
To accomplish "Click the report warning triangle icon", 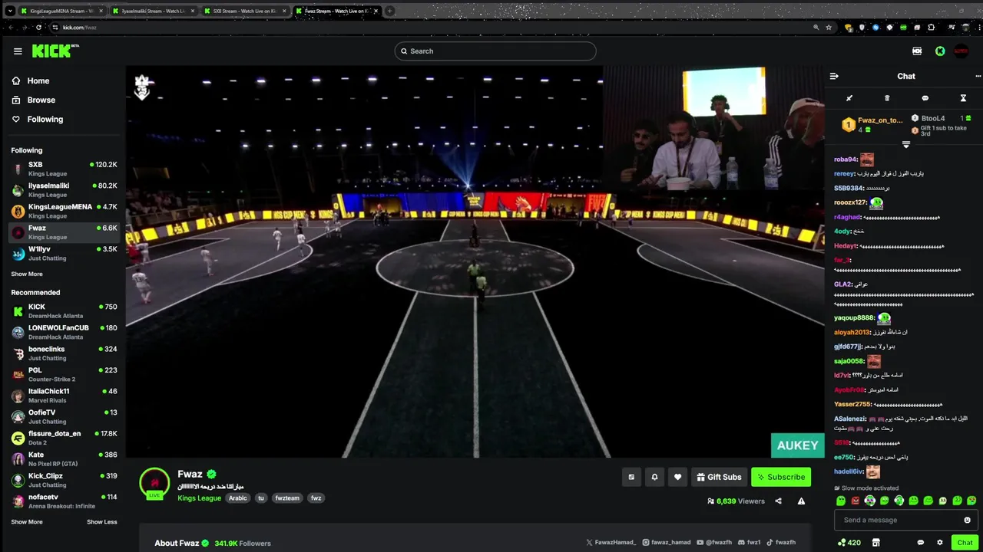I will coord(801,501).
